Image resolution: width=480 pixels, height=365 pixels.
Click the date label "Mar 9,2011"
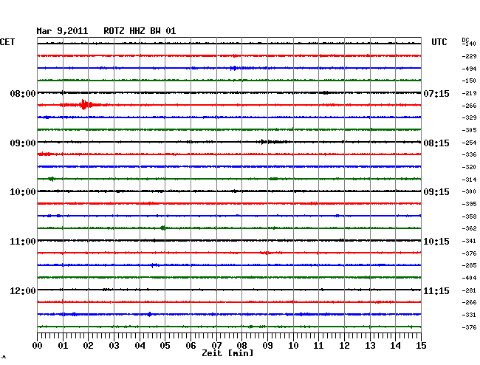(x=62, y=31)
